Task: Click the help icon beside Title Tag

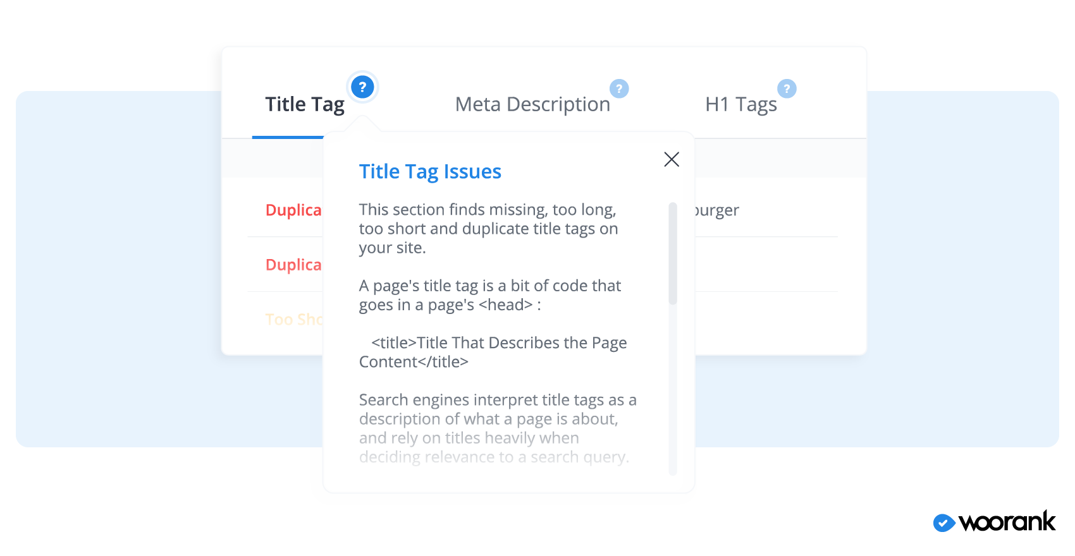Action: 362,87
